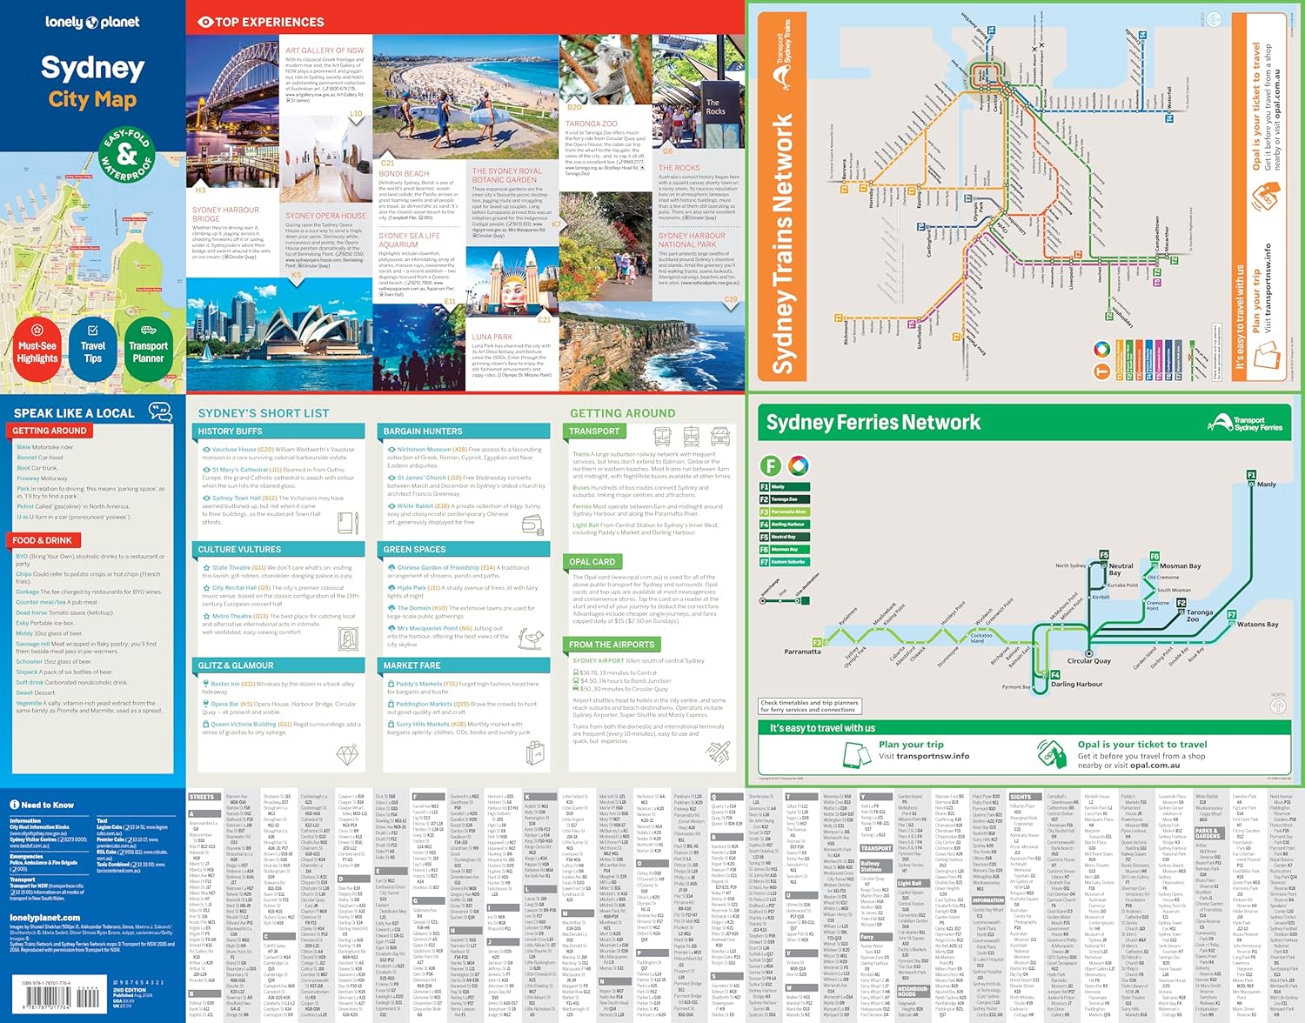The image size is (1305, 1023).
Task: Click the Green Spaces section header
Action: tap(465, 550)
